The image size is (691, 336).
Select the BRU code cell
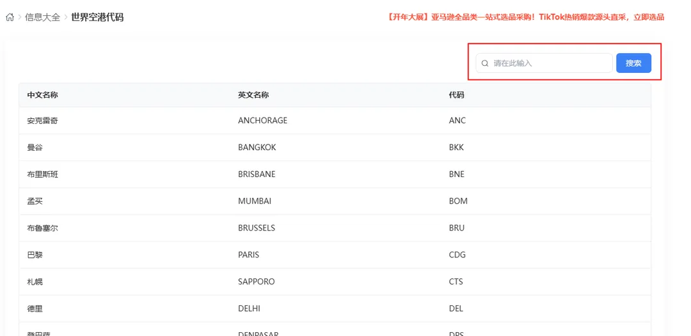tap(457, 228)
